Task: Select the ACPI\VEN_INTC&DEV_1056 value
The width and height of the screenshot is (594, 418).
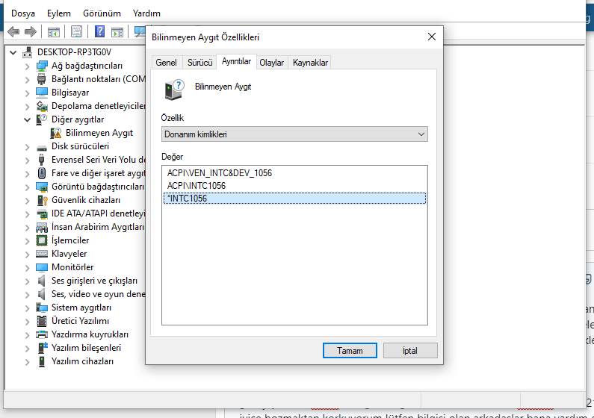Action: 220,173
